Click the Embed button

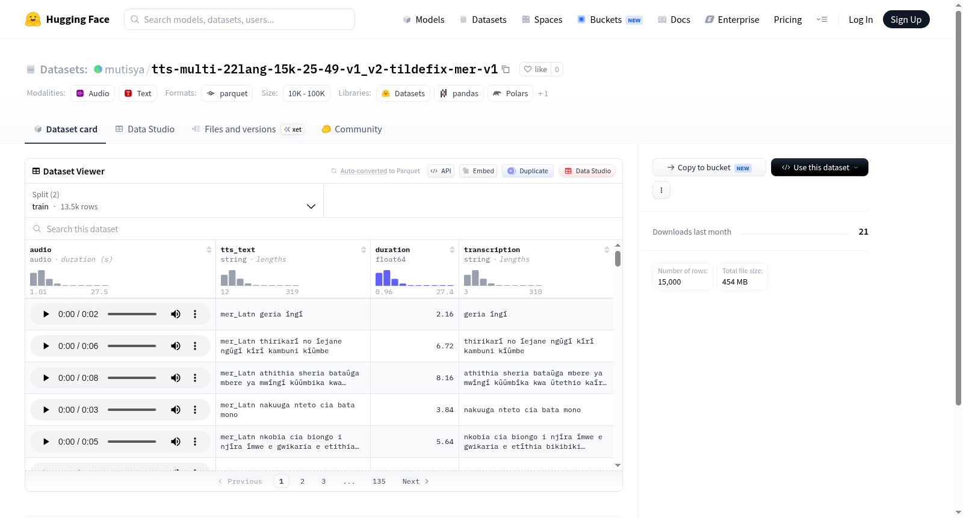(478, 171)
